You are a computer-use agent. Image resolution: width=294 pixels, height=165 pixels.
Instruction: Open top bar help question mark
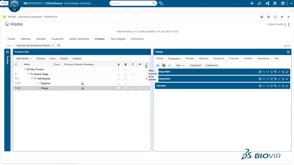pyautogui.click(x=283, y=3)
